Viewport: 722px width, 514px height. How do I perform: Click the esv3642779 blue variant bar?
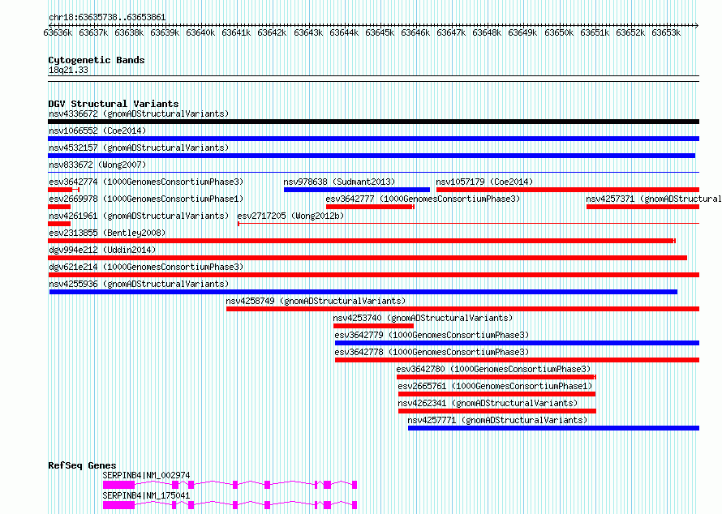(517, 343)
